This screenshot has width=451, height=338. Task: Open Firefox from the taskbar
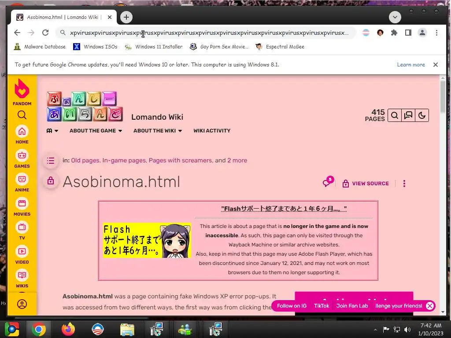[x=68, y=329]
